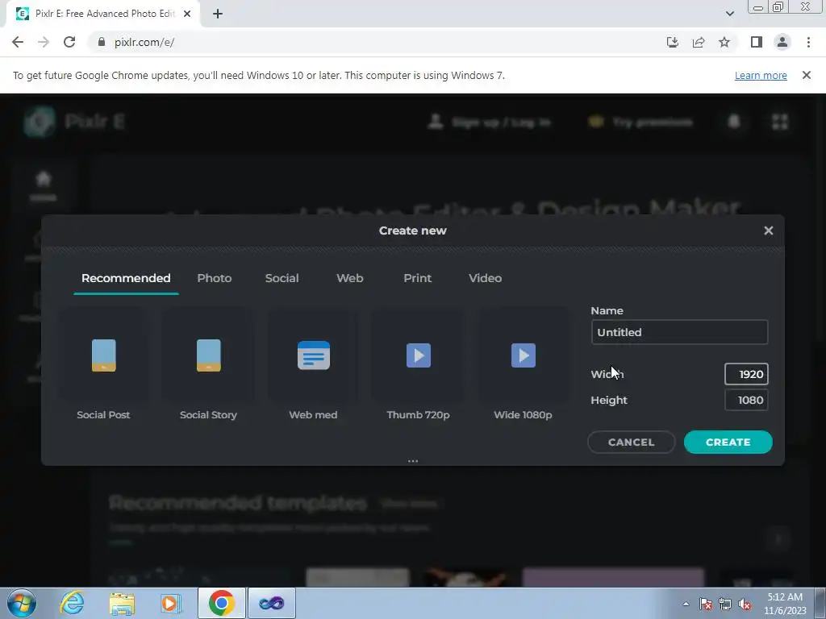826x619 pixels.
Task: Pick the Wide 1080p template icon
Action: point(523,355)
